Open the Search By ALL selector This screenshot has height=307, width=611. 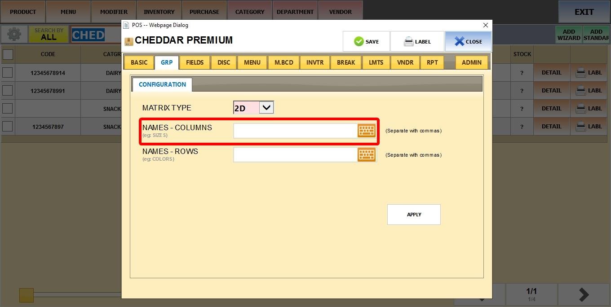pyautogui.click(x=49, y=35)
